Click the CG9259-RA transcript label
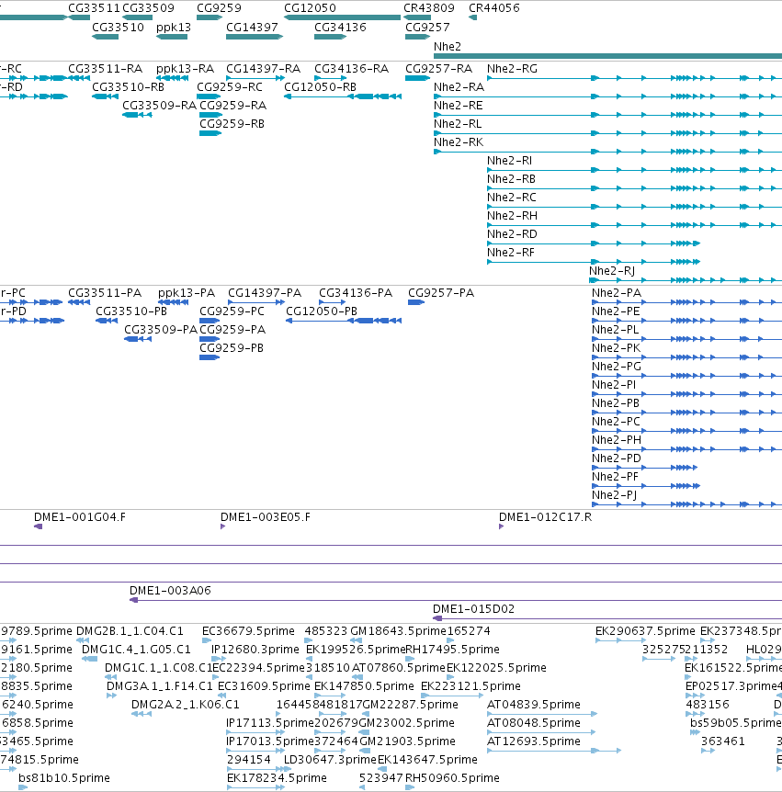This screenshot has height=792, width=782. coord(232,106)
